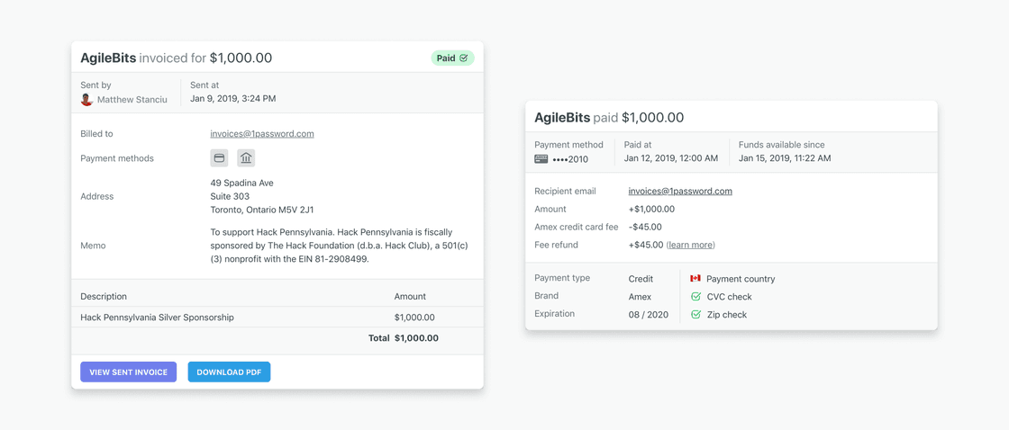The width and height of the screenshot is (1009, 430).
Task: Click the 49 Spadina Ave address text
Action: pos(241,184)
